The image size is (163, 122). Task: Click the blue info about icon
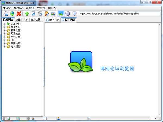tap(74, 14)
